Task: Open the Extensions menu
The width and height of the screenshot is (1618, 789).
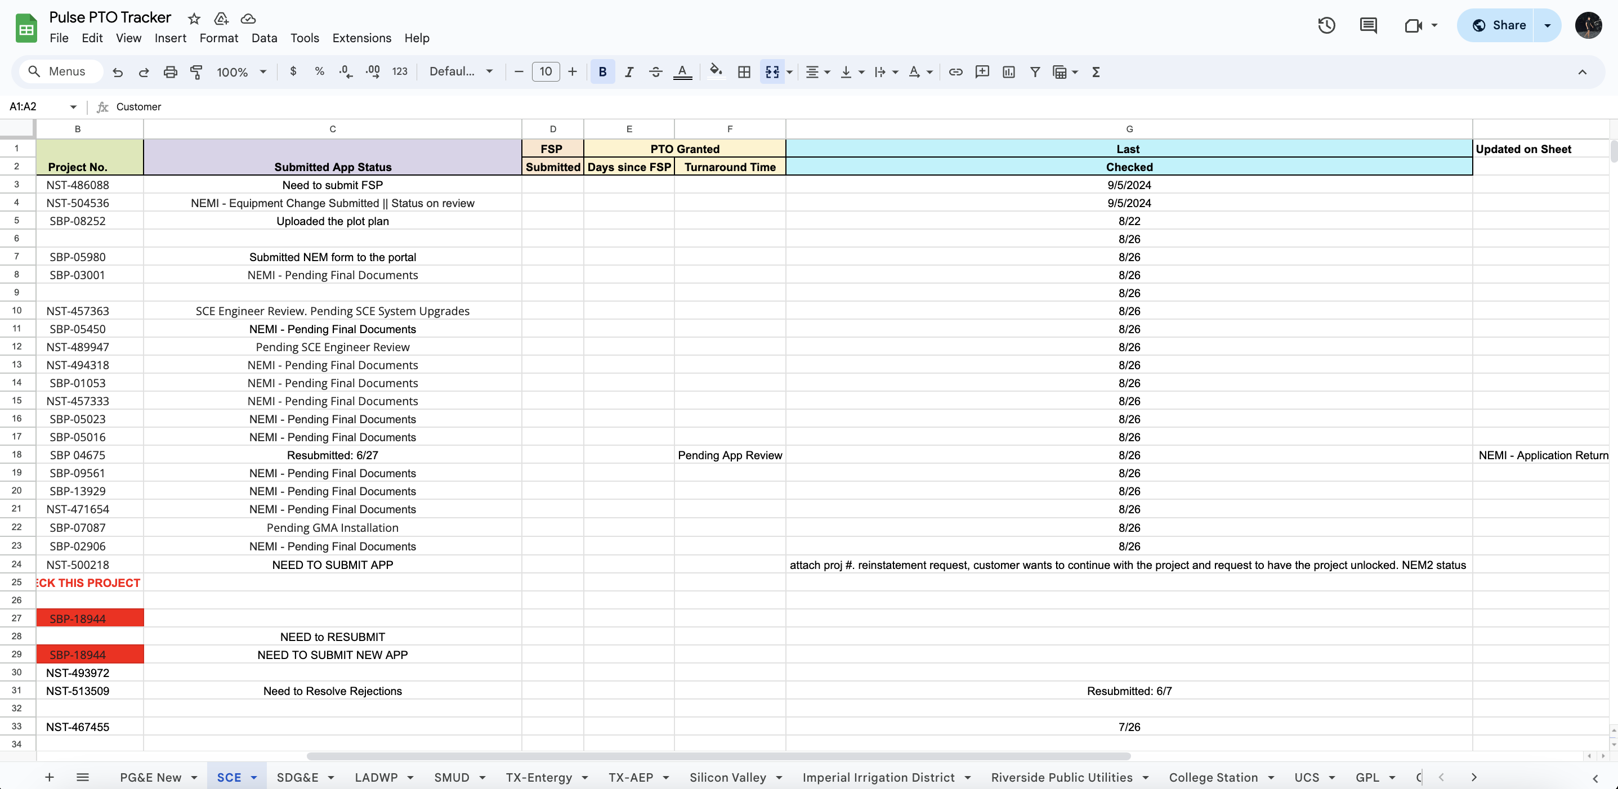Action: coord(361,38)
